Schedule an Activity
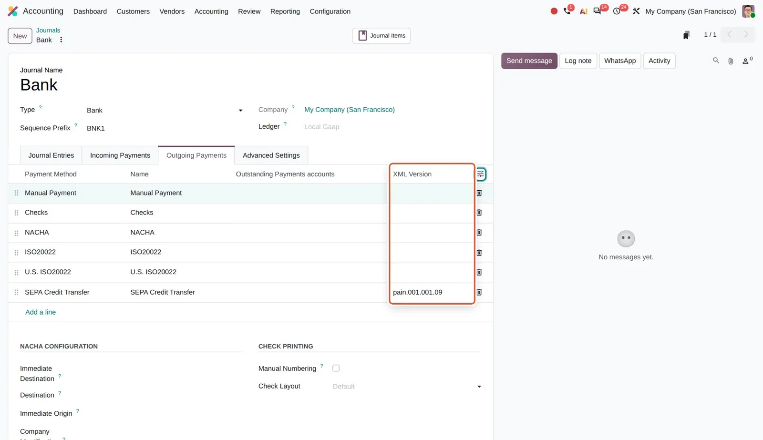Viewport: 763px width, 440px height. click(659, 61)
